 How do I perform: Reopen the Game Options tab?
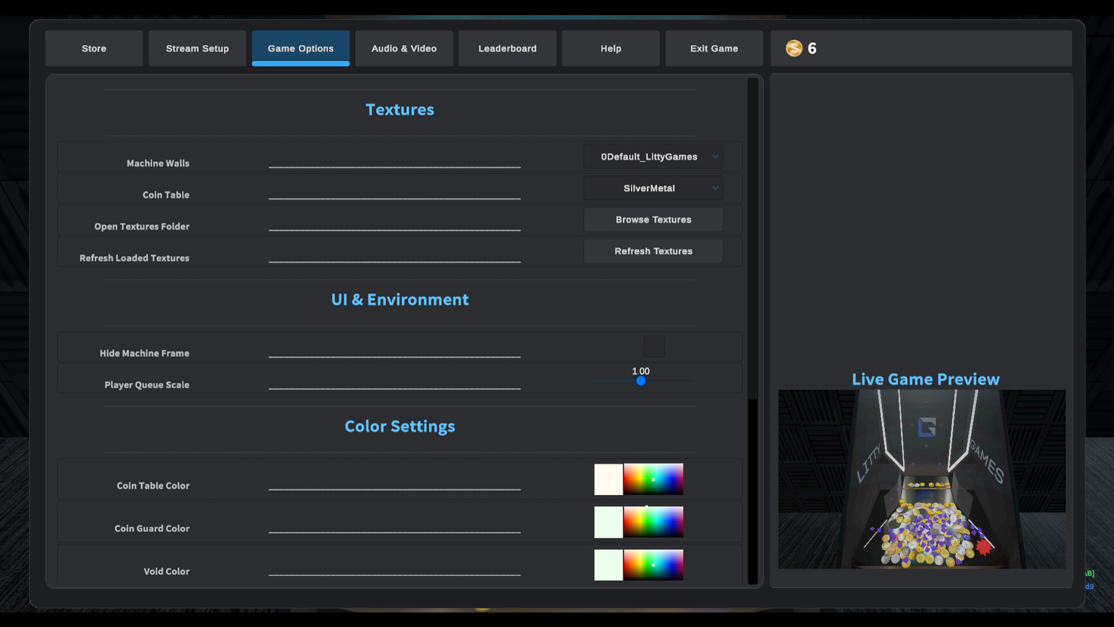click(x=301, y=48)
